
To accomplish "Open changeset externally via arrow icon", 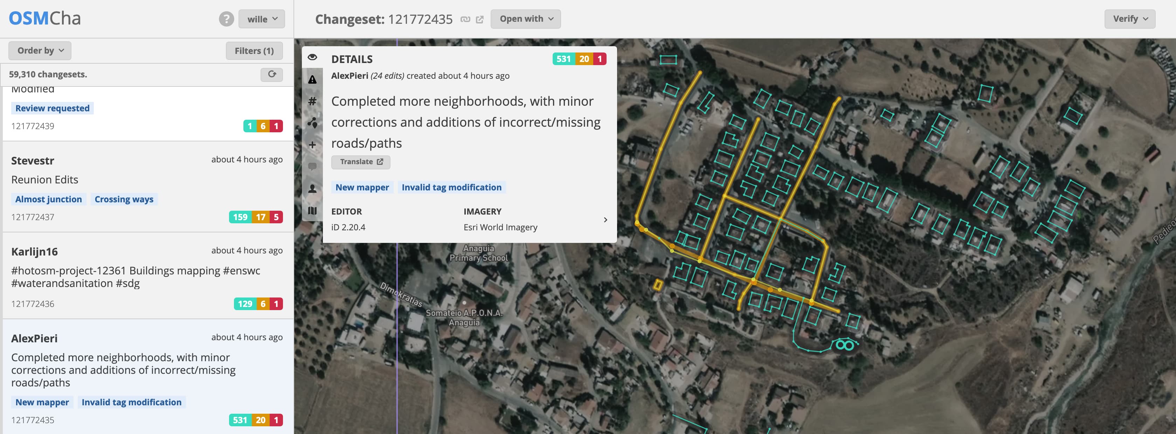I will (479, 19).
